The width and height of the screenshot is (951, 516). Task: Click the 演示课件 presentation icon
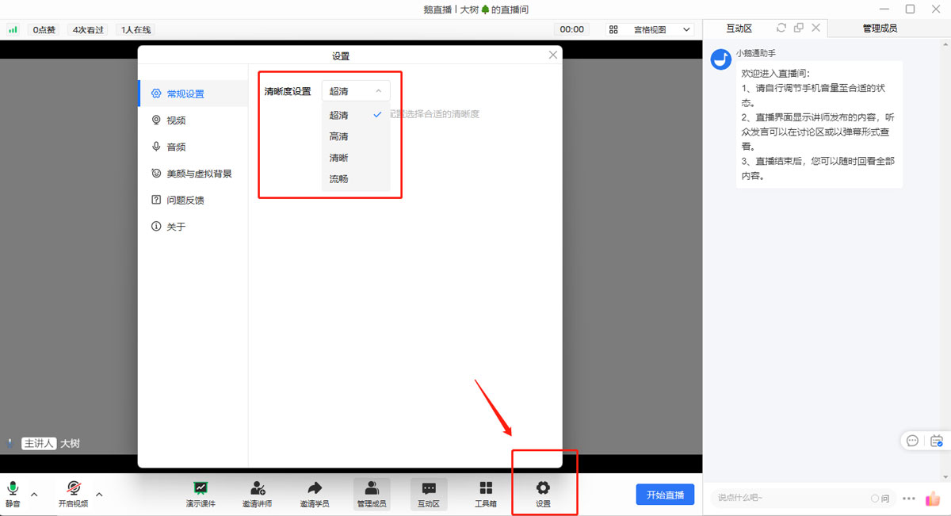pos(201,488)
